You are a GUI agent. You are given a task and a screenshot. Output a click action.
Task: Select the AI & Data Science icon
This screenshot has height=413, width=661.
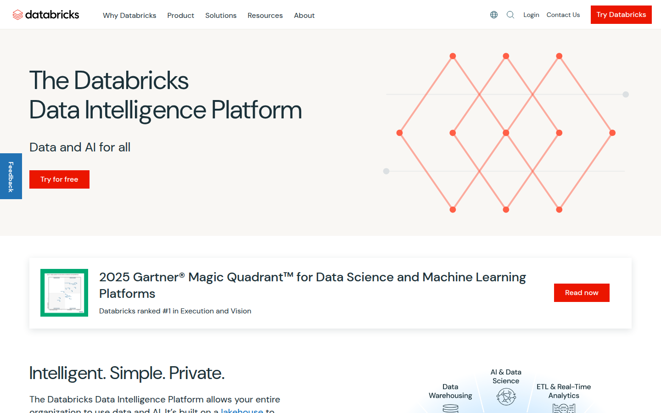coord(506,396)
